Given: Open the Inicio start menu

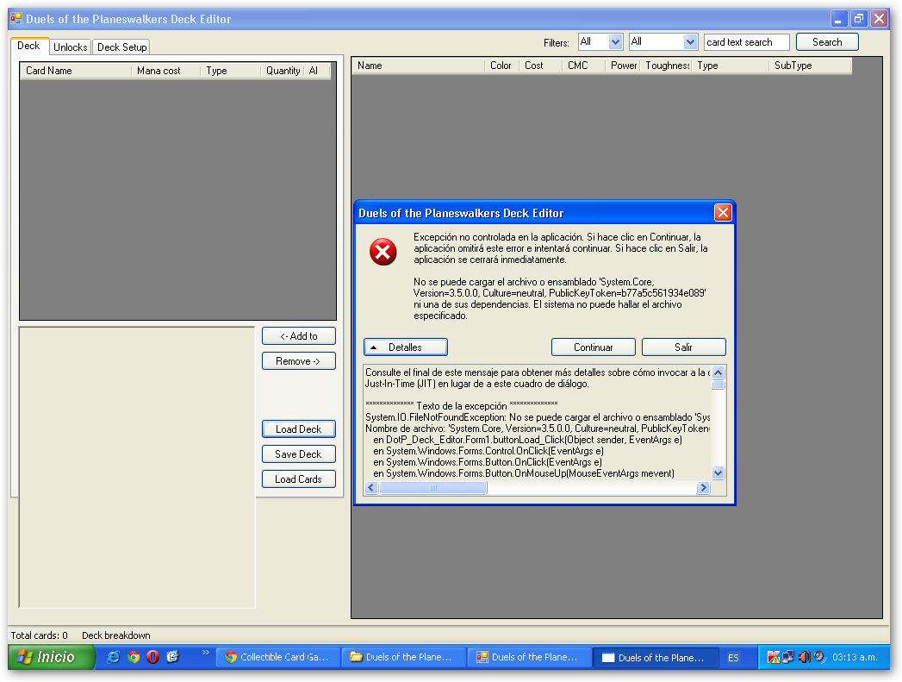Looking at the screenshot, I should (x=47, y=657).
